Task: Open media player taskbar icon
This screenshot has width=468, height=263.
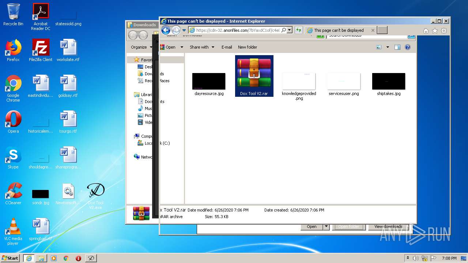Action: [x=54, y=258]
